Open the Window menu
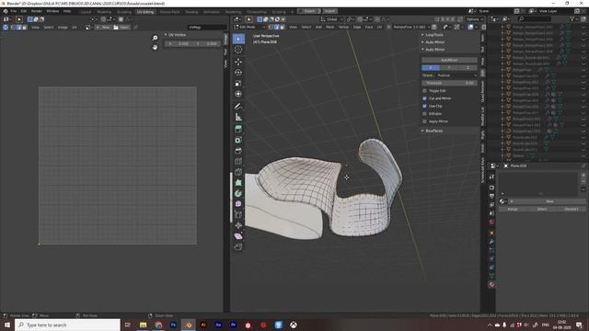Image resolution: width=589 pixels, height=331 pixels. tap(52, 11)
